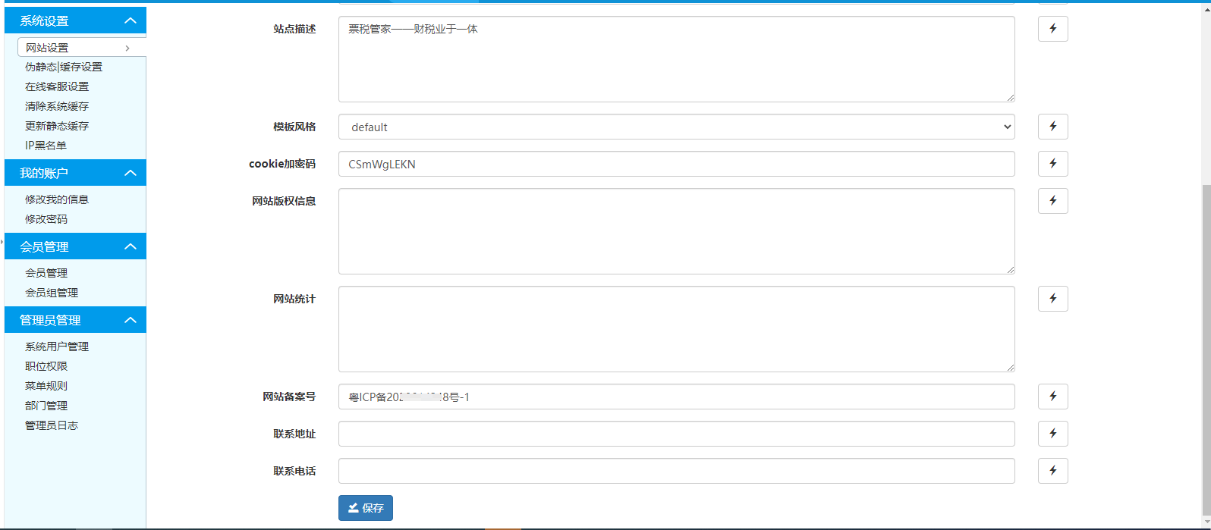
Task: Open the 模板风格 default dropdown
Action: point(675,127)
